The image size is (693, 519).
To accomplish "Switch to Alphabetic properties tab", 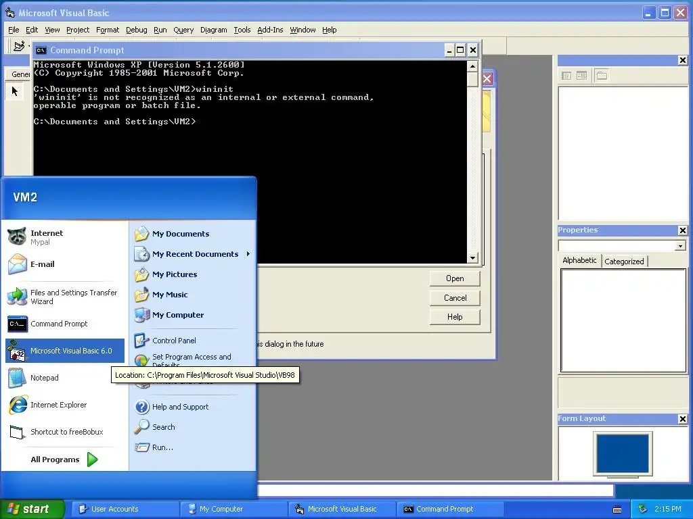I will (x=579, y=260).
